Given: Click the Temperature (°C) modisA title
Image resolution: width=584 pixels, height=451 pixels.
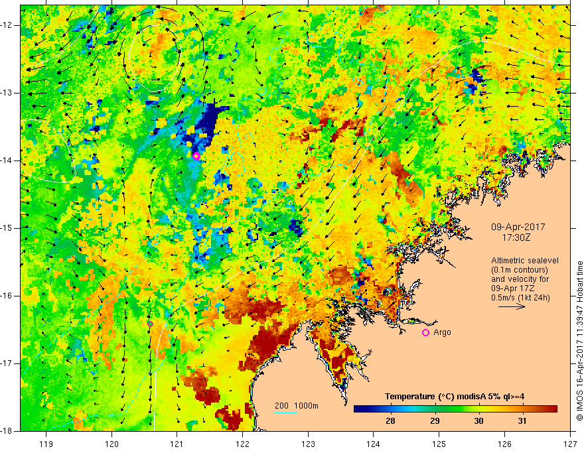Looking at the screenshot, I should [x=455, y=397].
